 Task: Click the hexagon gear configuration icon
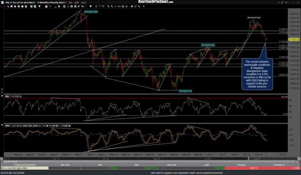(279, 3)
